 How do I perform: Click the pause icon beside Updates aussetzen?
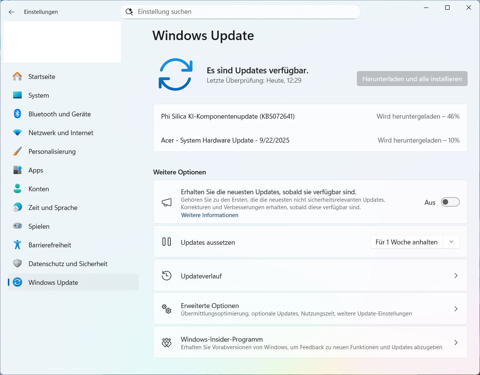point(167,242)
